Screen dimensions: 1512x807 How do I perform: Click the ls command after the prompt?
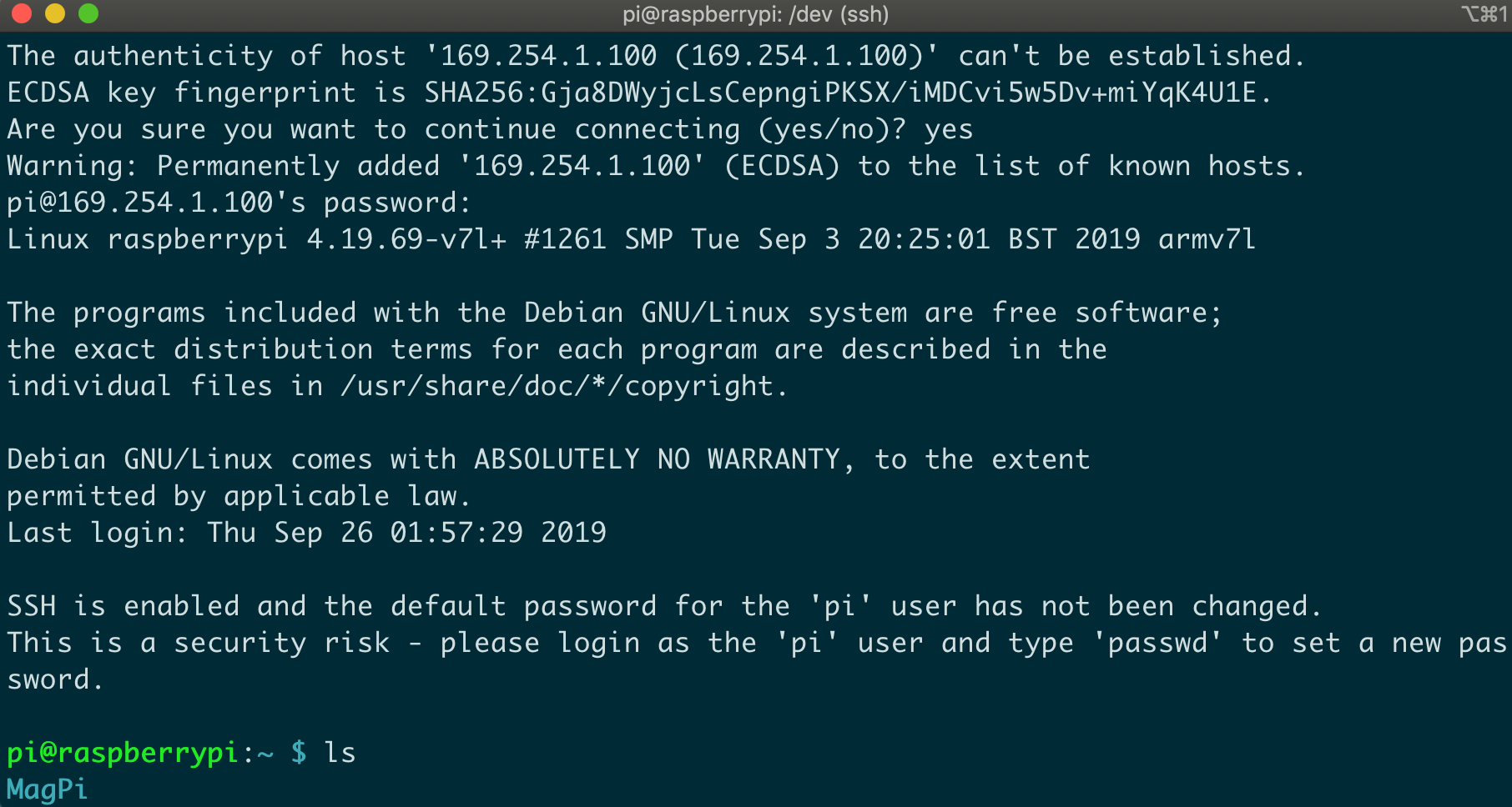(340, 752)
